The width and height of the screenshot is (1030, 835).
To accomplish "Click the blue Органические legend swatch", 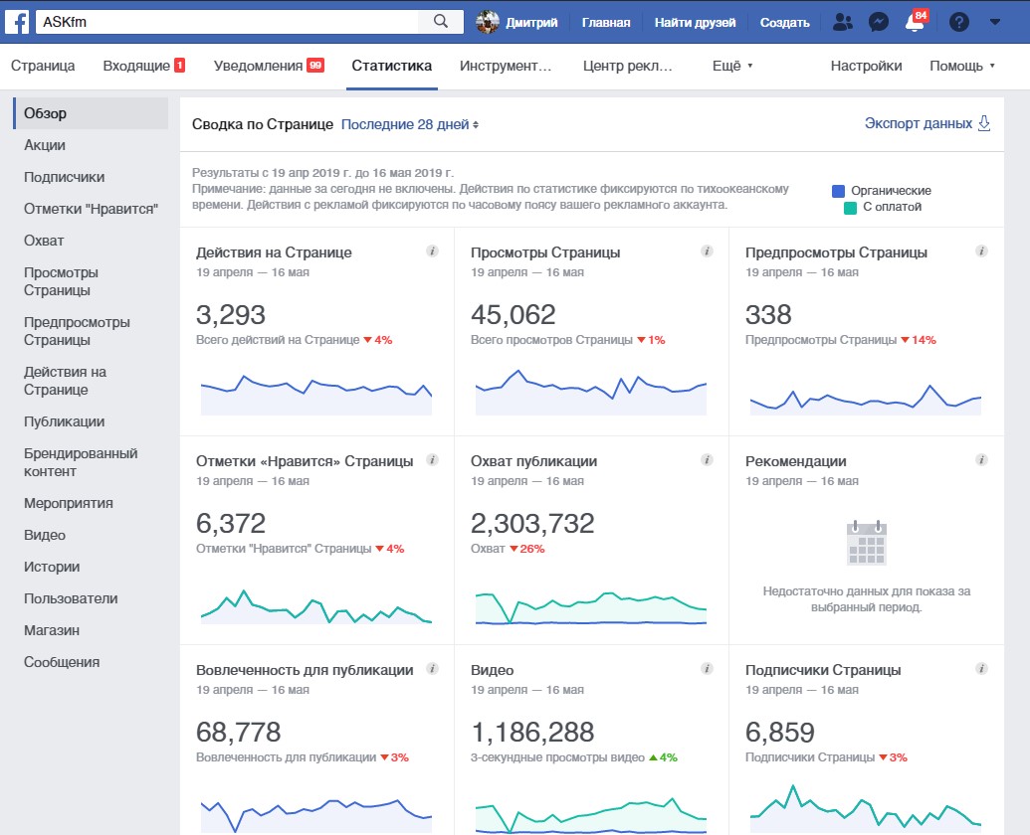I will [838, 191].
